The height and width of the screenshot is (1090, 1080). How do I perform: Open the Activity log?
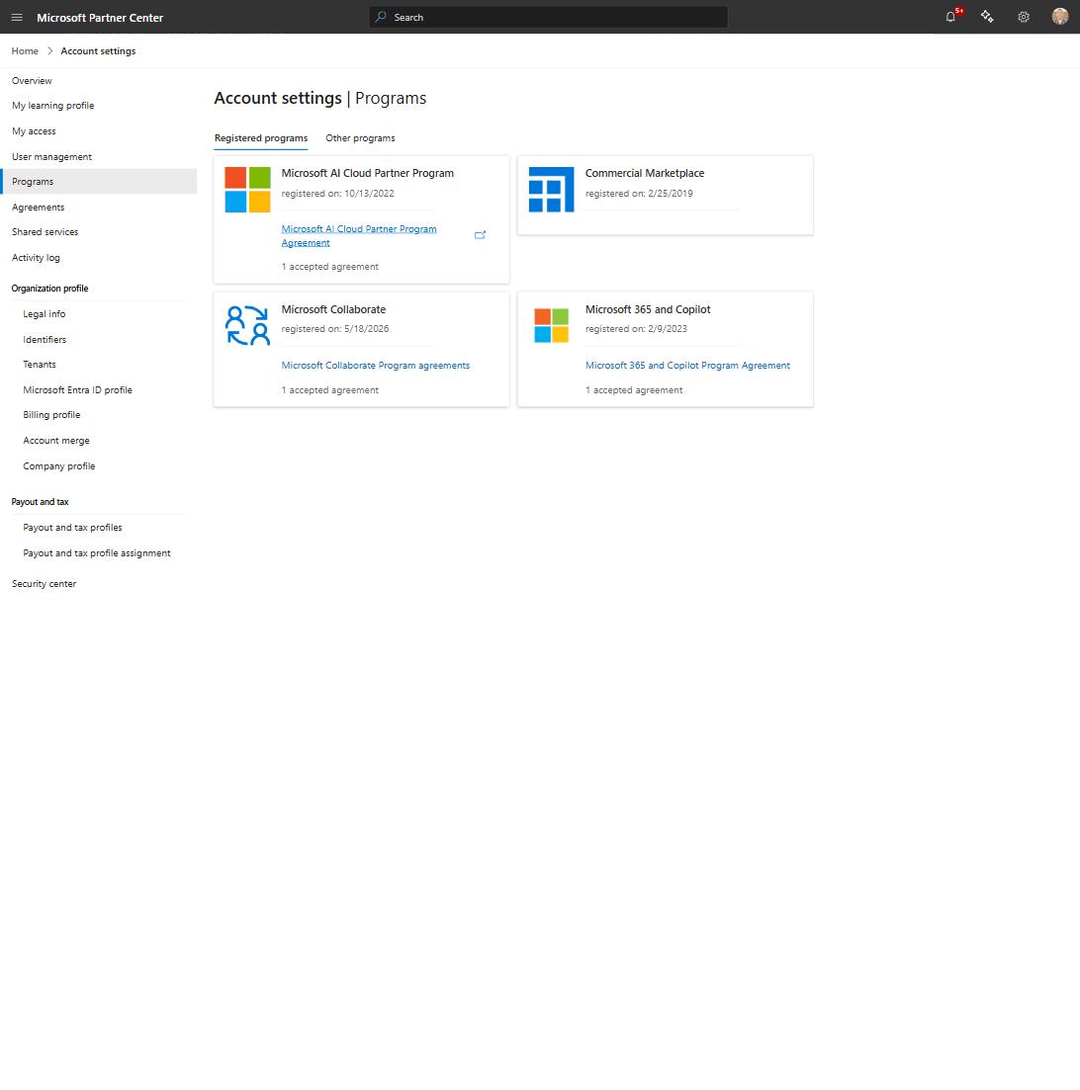[37, 257]
